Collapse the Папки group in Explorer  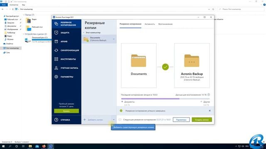click(x=24, y=15)
